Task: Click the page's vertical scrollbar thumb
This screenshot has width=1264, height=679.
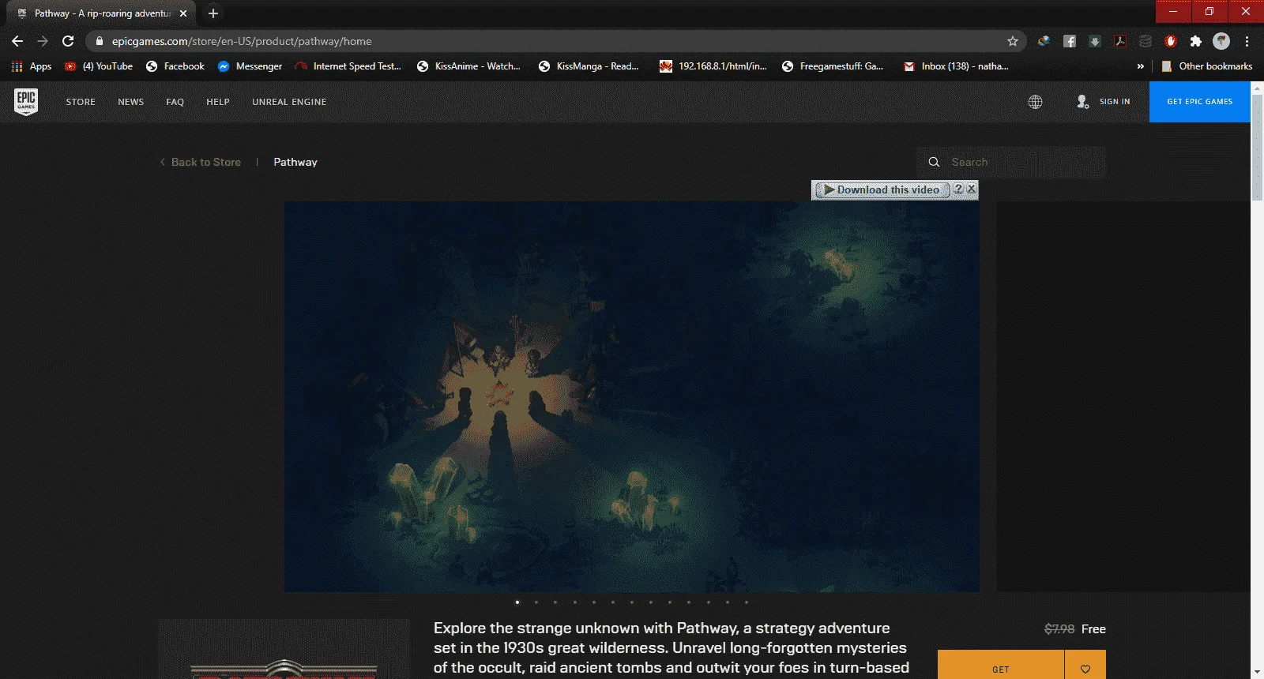Action: [1257, 148]
